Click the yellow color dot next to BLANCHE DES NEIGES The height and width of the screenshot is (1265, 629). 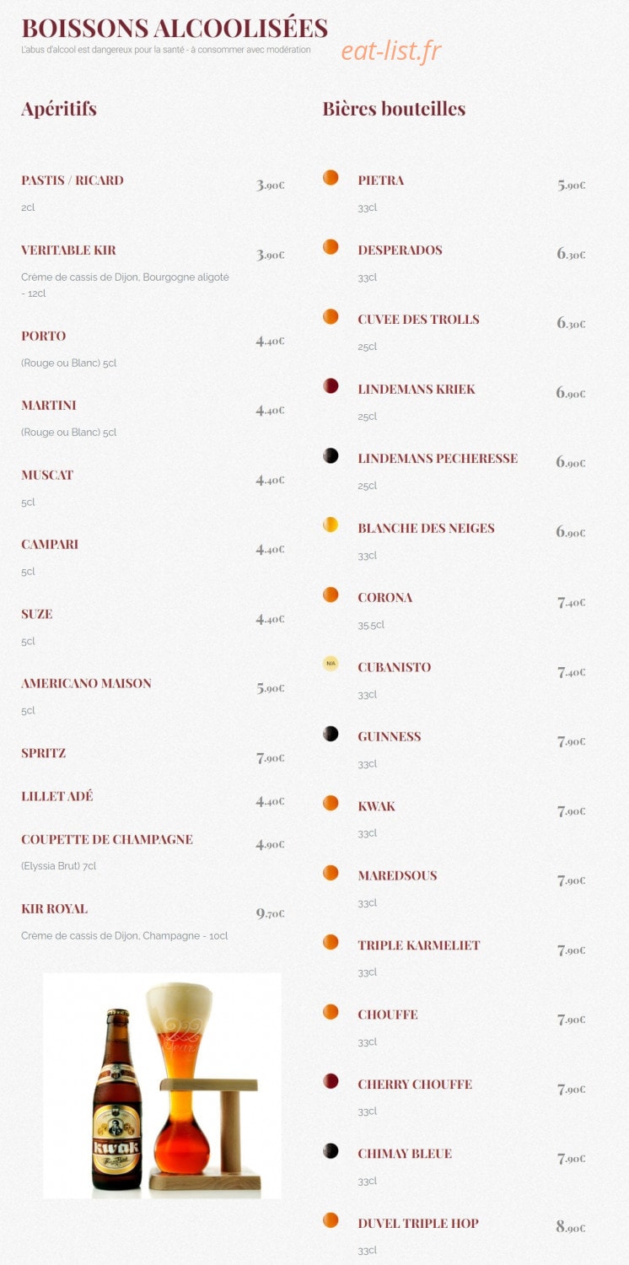[331, 525]
